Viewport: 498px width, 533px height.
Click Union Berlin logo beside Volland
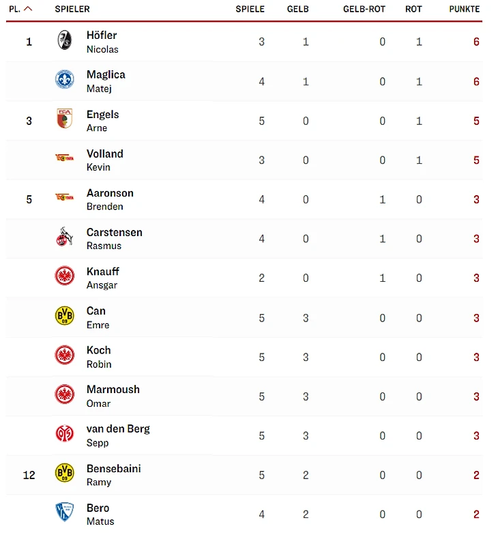[x=65, y=158]
